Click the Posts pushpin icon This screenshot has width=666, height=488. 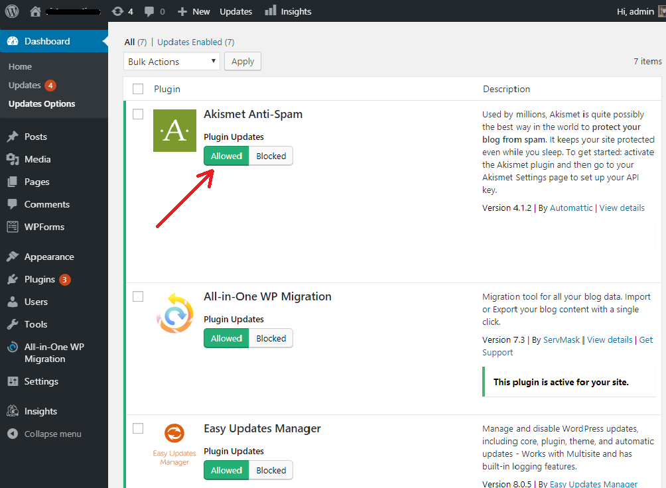[13, 137]
